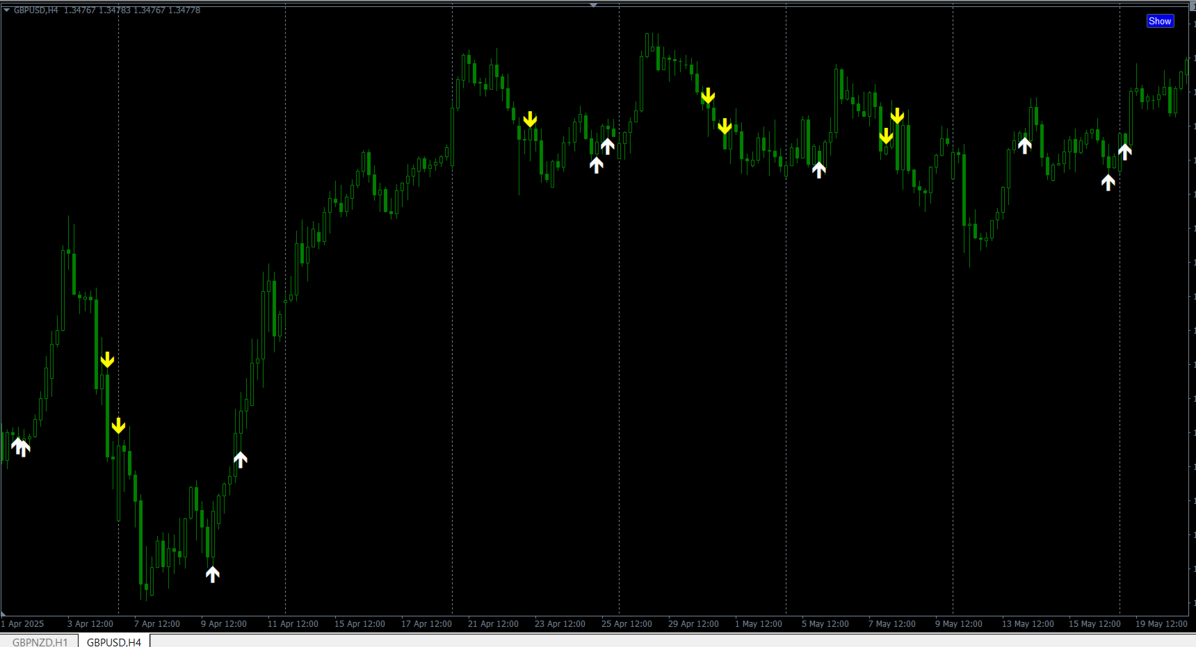1196x647 pixels.
Task: Click the '15 May 12:00' time label
Action: (1094, 624)
